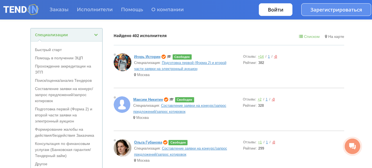Click the Зарегистрироваться button
The height and width of the screenshot is (168, 372).
[x=336, y=10]
